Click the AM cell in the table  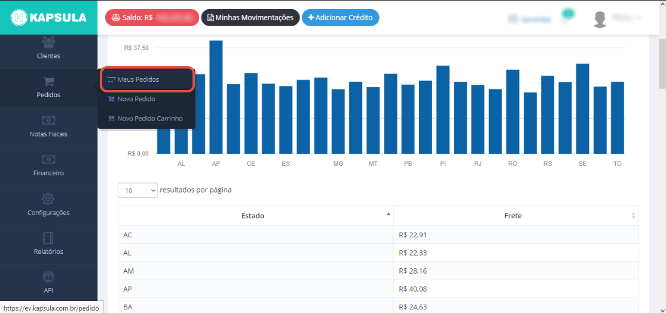256,271
